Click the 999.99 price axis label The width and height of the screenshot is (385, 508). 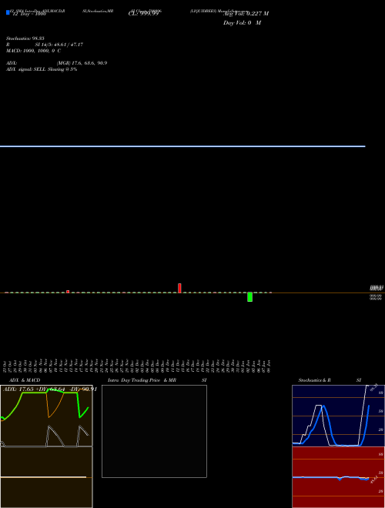click(x=375, y=297)
